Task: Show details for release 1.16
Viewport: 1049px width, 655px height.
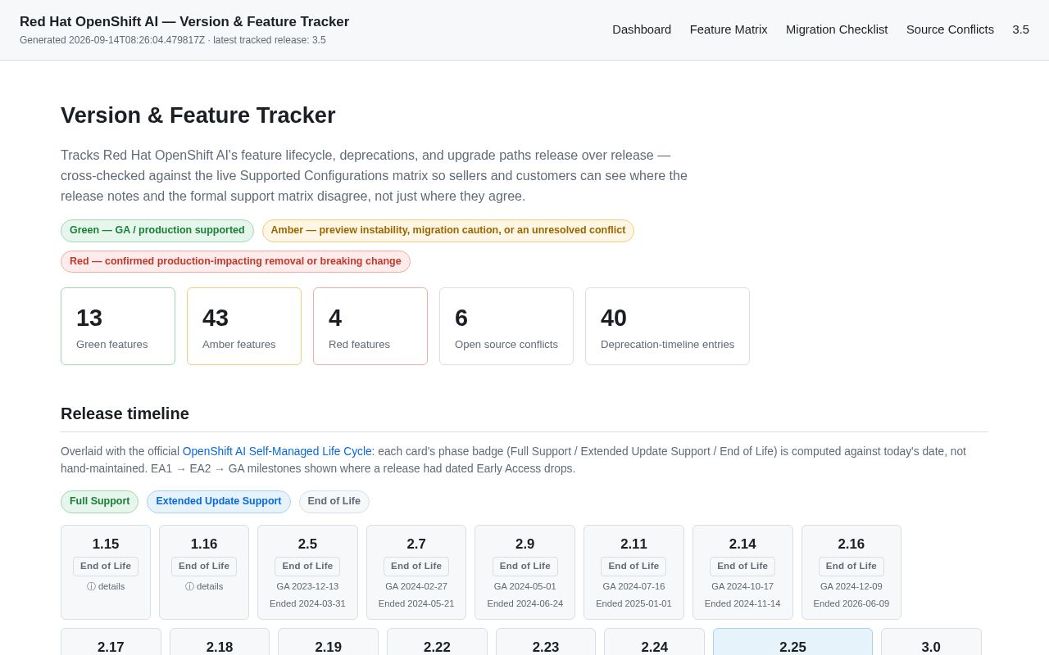Action: (x=204, y=586)
